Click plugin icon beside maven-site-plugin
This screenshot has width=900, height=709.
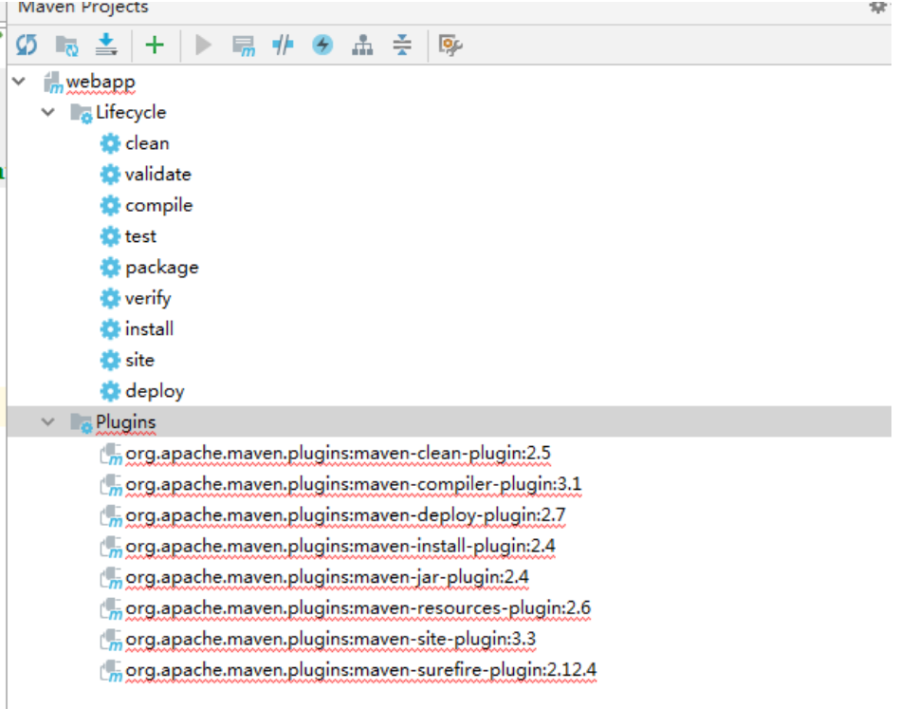point(111,640)
